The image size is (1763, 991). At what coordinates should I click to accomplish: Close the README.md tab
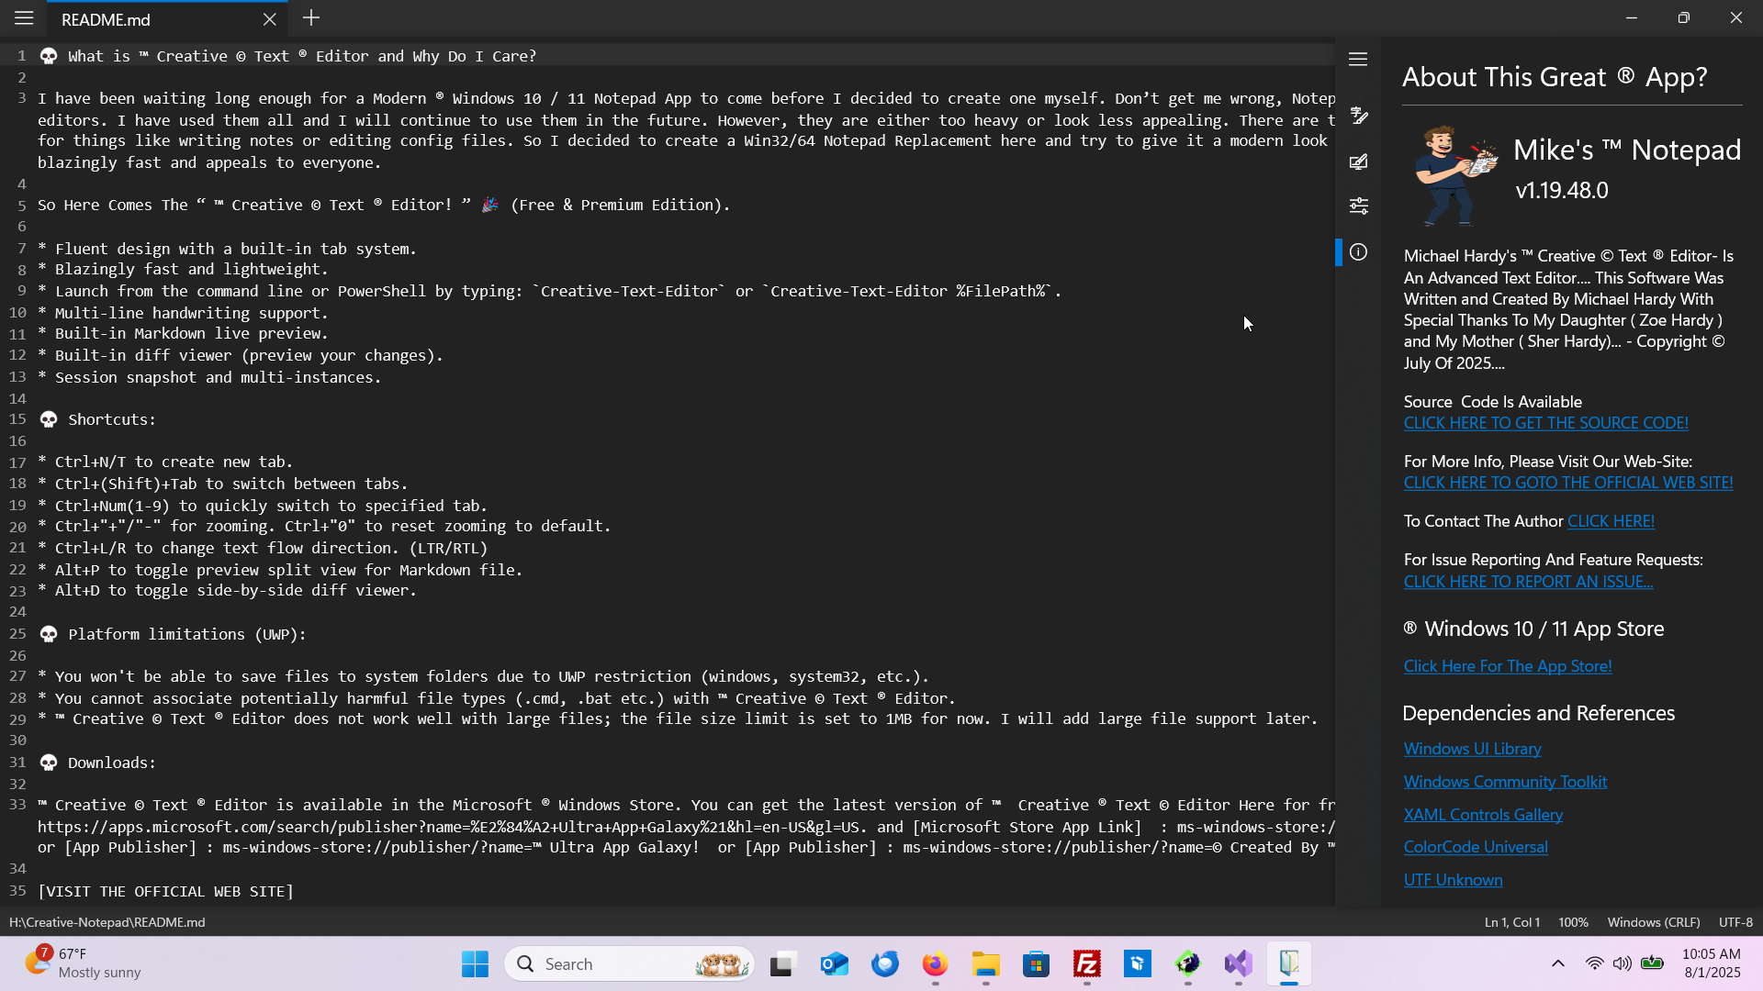tap(269, 19)
